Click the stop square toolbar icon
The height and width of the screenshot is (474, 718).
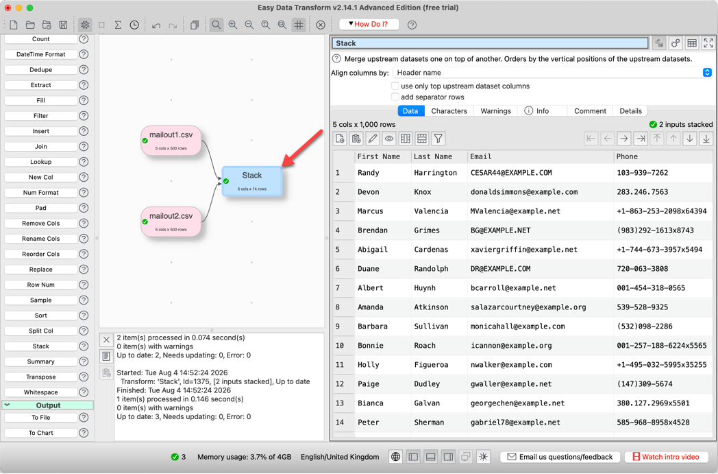[x=101, y=25]
